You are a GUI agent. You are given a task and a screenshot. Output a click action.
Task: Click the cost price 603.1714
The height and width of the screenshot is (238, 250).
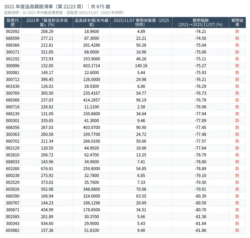pos(92,66)
